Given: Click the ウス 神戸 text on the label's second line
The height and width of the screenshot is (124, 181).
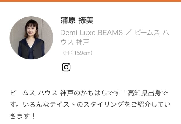Looking at the screenshot, I should (75, 42).
